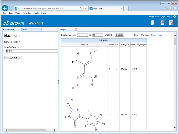Click the left panel horizontal scrollbar thumb
This screenshot has height=134, width=179.
click(27, 130)
